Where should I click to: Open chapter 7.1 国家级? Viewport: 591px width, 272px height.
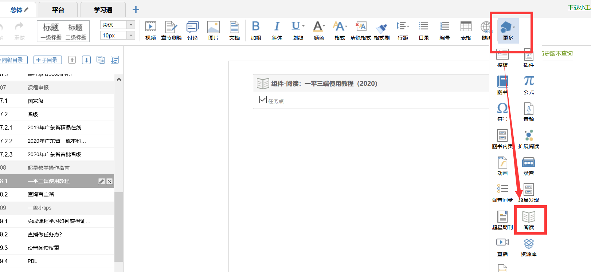click(x=57, y=101)
